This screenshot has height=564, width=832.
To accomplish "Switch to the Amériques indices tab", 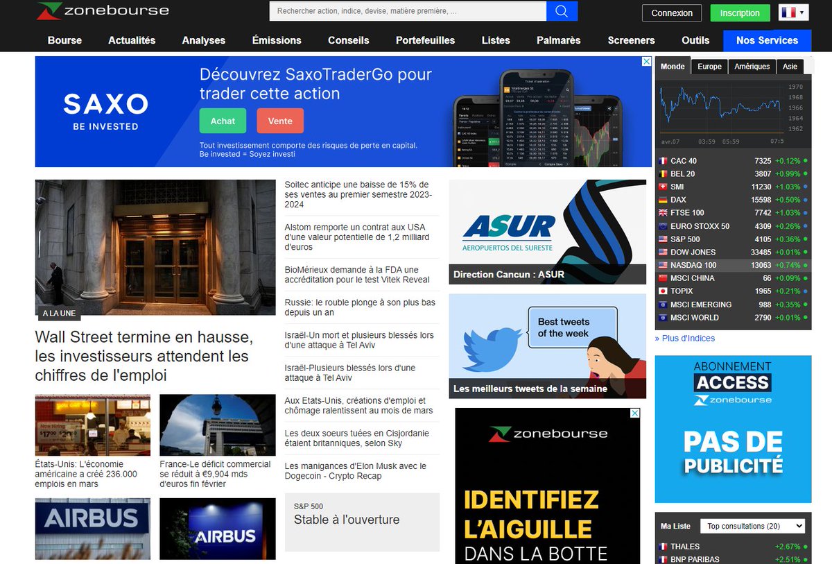I will 752,67.
